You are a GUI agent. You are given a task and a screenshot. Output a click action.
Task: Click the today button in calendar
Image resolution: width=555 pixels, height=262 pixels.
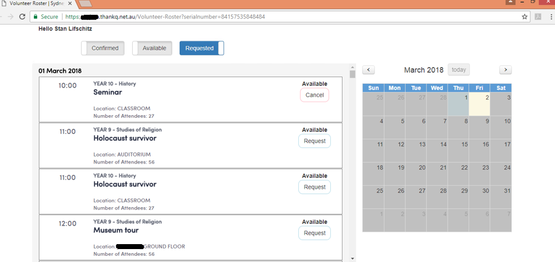point(459,70)
